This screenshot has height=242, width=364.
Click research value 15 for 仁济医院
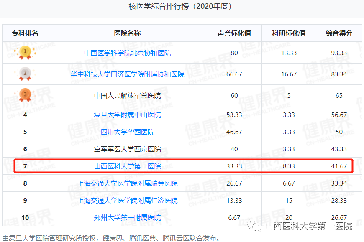point(289,201)
